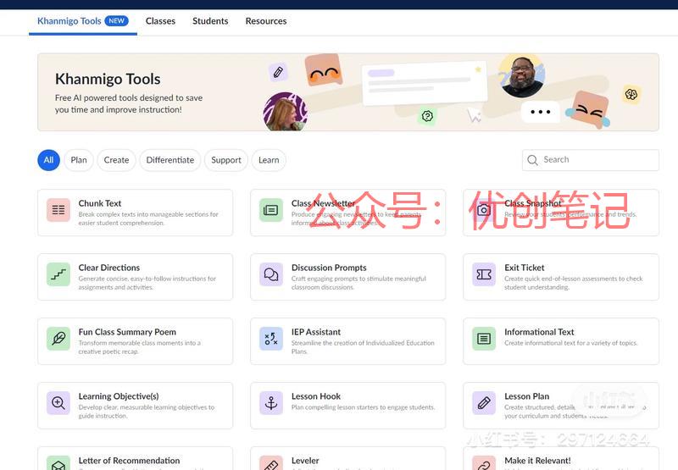Image resolution: width=678 pixels, height=470 pixels.
Task: Filter tools by Plan
Action: (79, 160)
